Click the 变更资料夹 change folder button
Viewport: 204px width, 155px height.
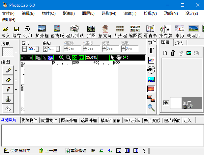[x=17, y=151]
